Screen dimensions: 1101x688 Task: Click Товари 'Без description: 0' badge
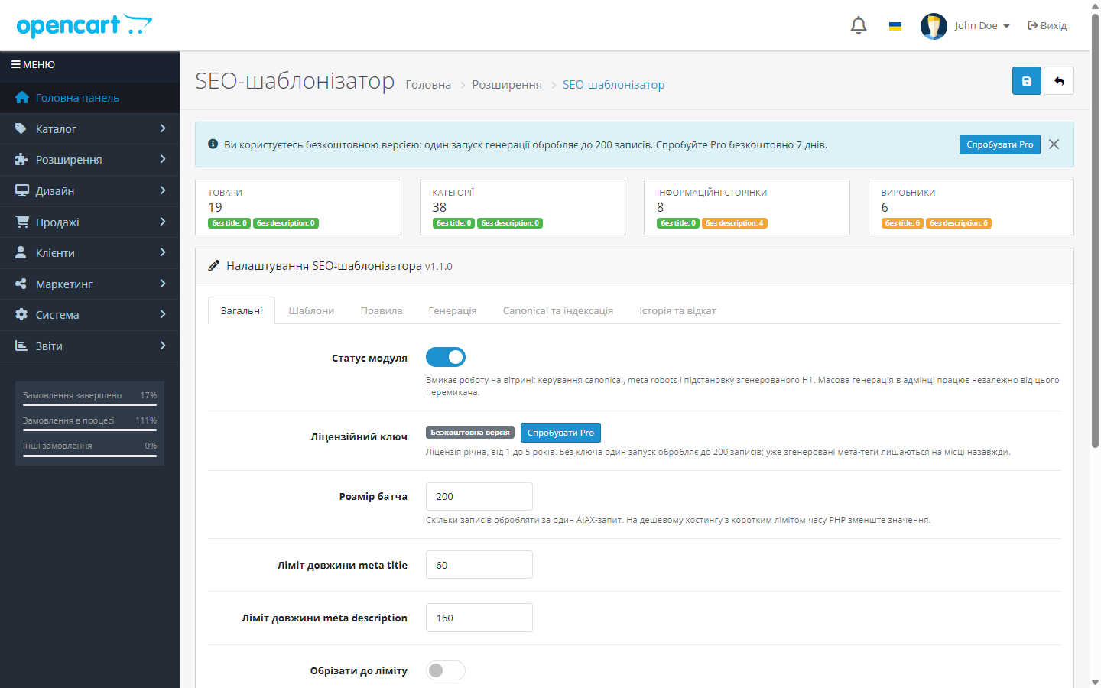[286, 223]
